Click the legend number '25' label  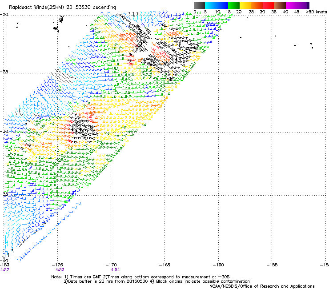[251, 12]
